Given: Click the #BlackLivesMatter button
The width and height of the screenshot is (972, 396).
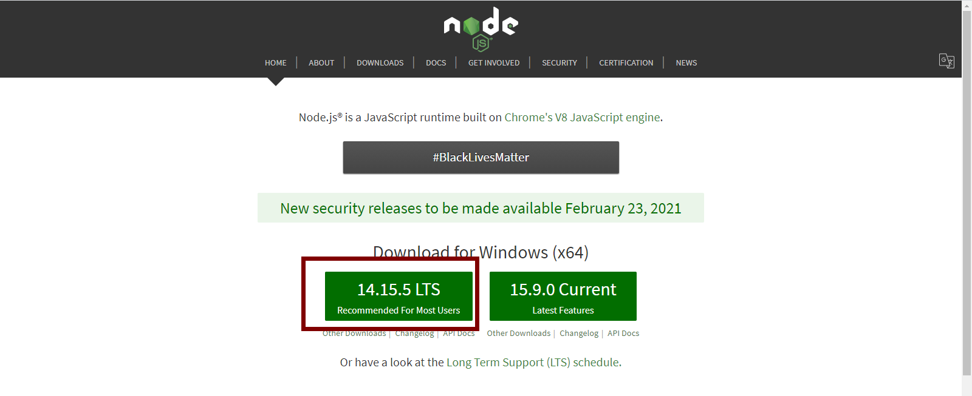Looking at the screenshot, I should click(481, 158).
